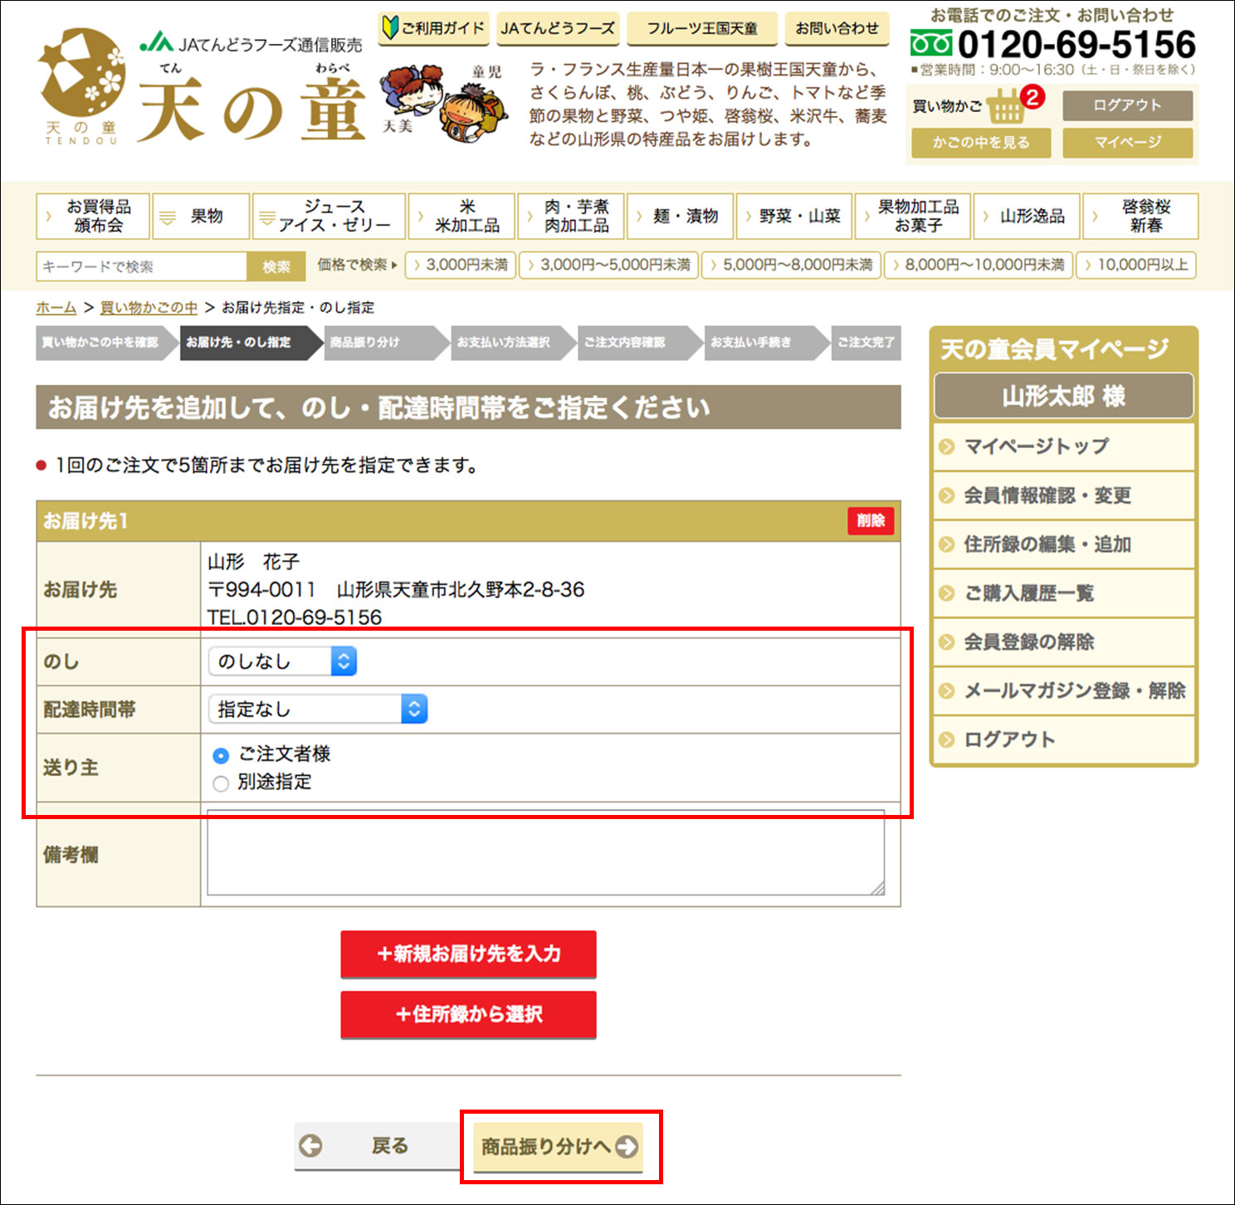The image size is (1235, 1205).
Task: Click the キーワードで検索 search field
Action: pyautogui.click(x=142, y=266)
